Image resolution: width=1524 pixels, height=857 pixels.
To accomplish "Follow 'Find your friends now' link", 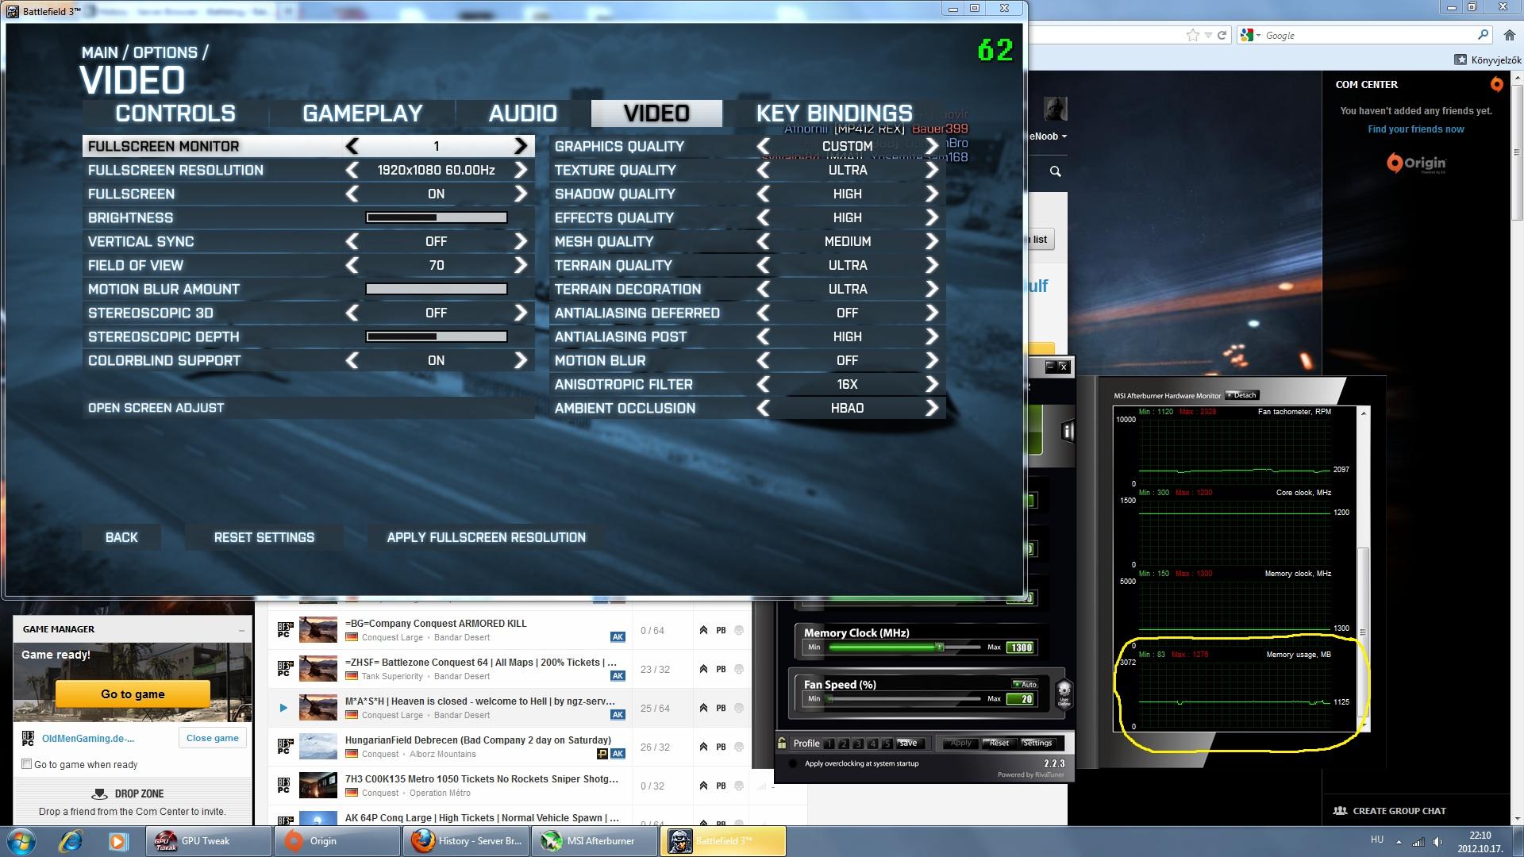I will [1416, 129].
